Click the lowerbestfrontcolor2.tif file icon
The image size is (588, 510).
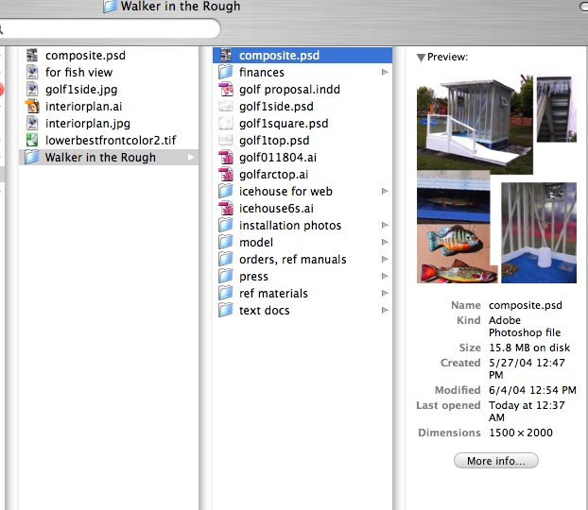(32, 141)
